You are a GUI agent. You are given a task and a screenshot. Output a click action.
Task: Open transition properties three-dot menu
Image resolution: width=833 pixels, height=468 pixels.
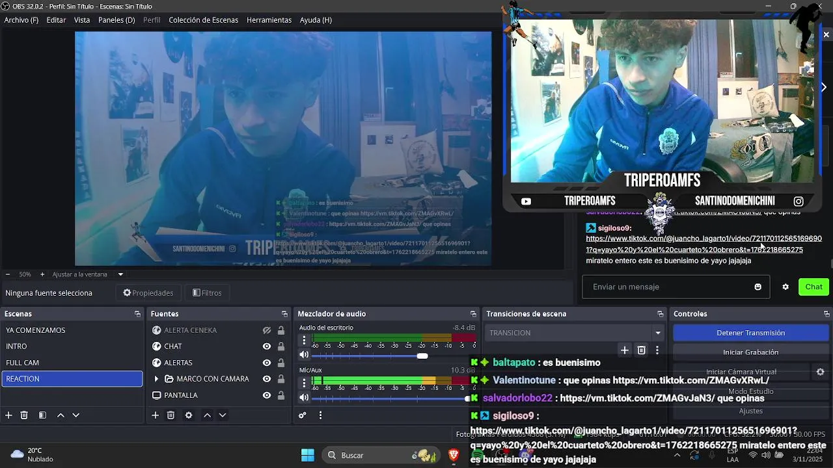657,350
